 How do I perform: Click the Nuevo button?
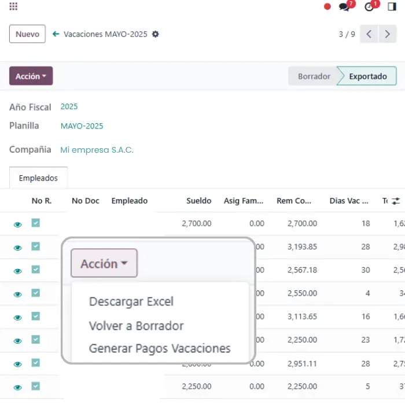pos(27,34)
